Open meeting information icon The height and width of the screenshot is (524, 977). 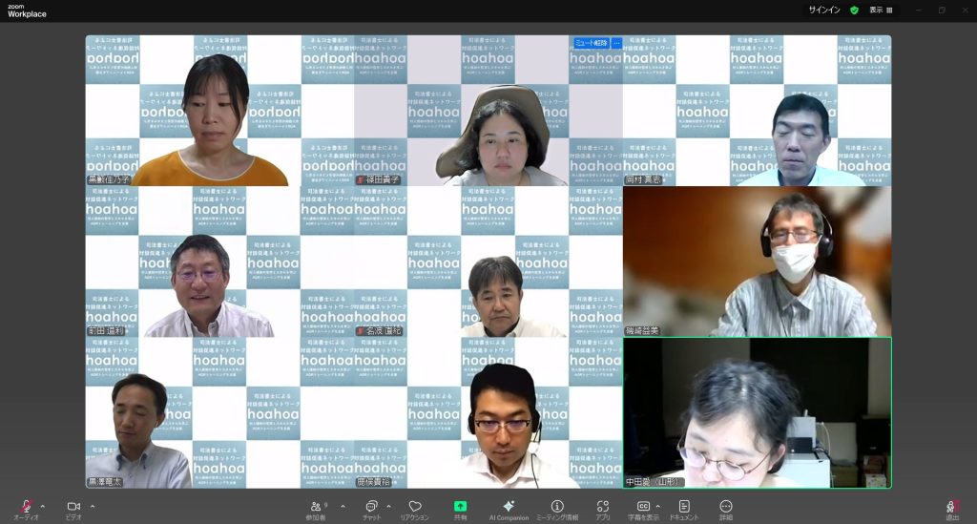[557, 506]
